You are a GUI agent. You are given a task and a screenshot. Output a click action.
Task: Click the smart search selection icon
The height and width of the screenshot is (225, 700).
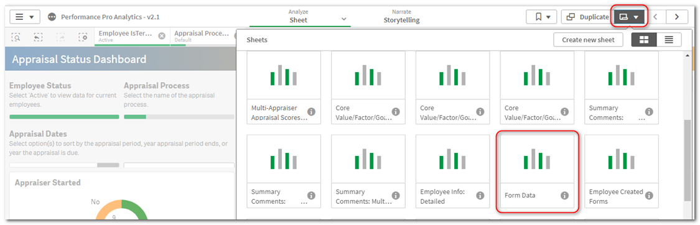(16, 37)
